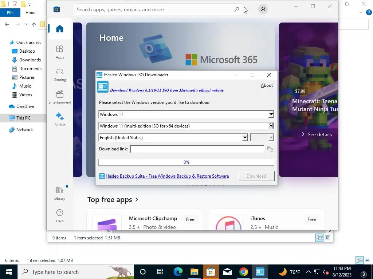The height and width of the screenshot is (279, 373).
Task: Click the taskbar search box
Action: [76, 272]
